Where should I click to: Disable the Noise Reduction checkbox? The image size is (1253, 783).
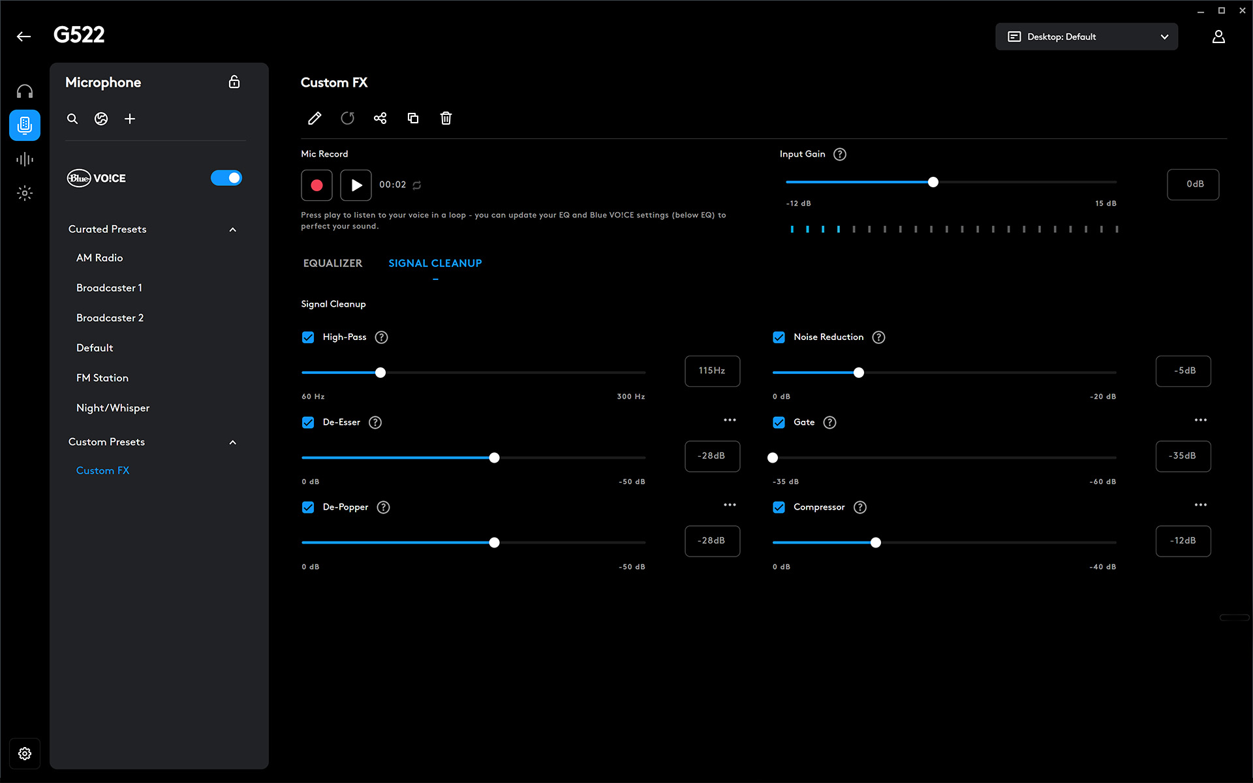coord(779,337)
